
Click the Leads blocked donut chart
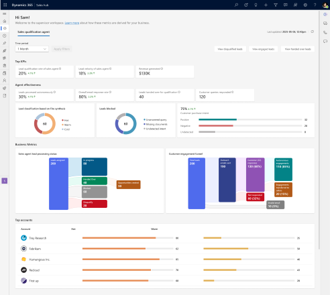(x=125, y=123)
